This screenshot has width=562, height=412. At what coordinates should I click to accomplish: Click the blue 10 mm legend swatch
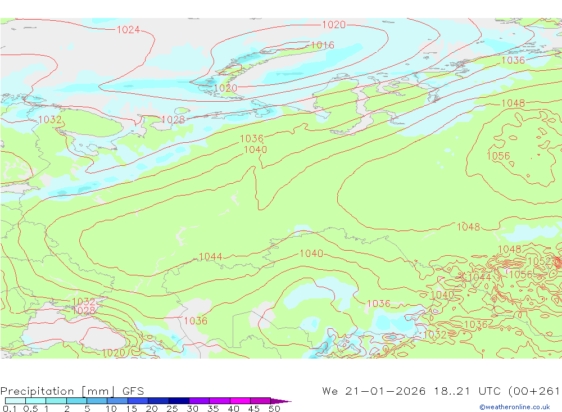click(117, 401)
